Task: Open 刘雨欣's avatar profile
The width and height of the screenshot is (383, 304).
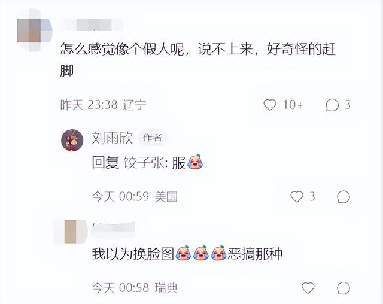Action: (x=72, y=140)
